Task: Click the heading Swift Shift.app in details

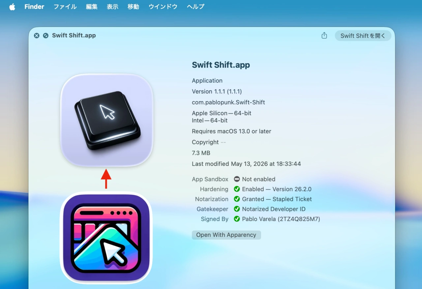Action: [x=221, y=65]
